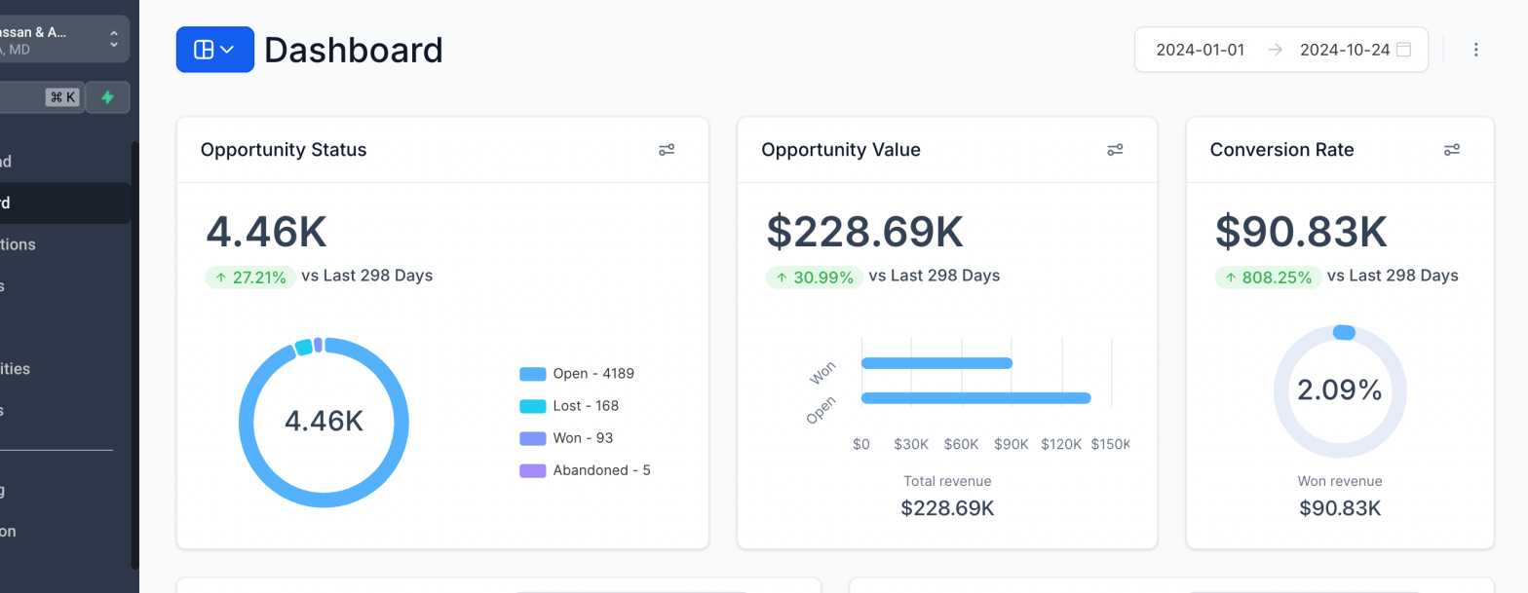Open Opportunity Status widget filter settings icon

pos(667,150)
